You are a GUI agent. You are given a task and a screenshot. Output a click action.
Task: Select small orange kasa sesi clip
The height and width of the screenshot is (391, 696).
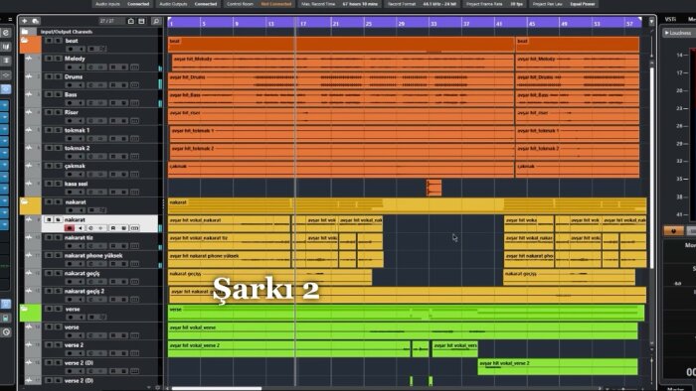pyautogui.click(x=435, y=188)
